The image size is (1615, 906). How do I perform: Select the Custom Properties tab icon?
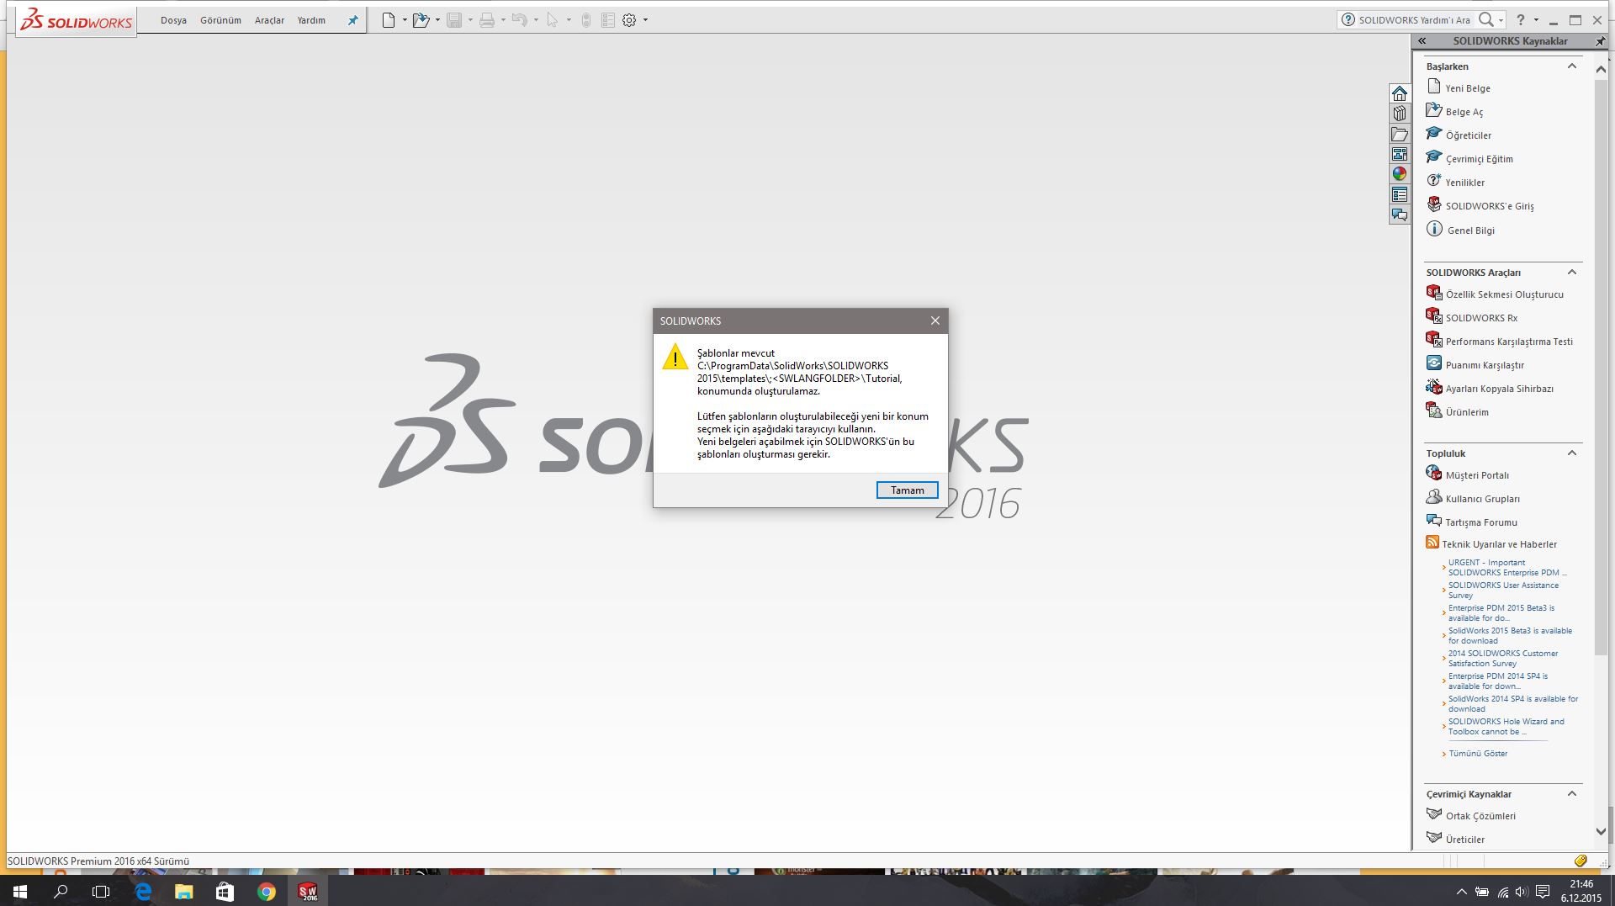1400,194
